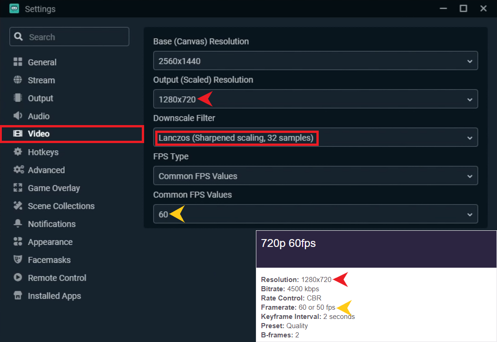
Task: Go to Remote Control settings
Action: click(57, 278)
